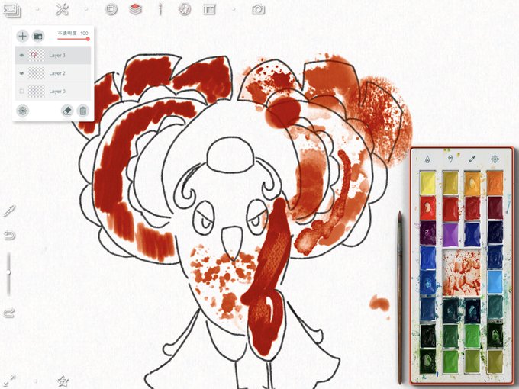Pick the bright red pan with white spot

tap(427, 208)
